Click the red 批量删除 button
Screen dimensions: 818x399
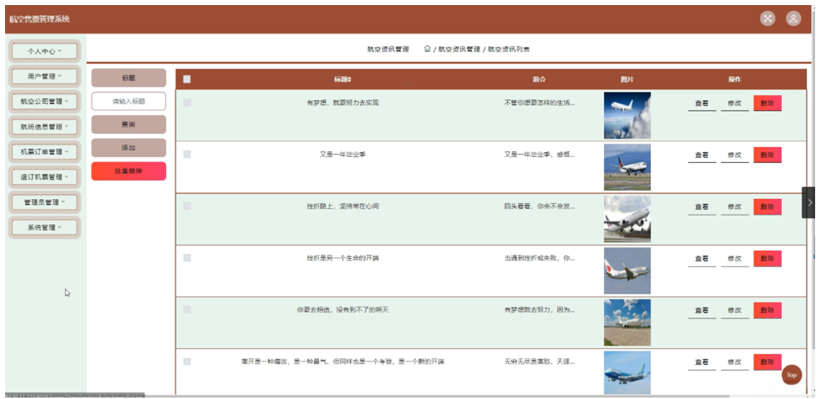pos(129,171)
